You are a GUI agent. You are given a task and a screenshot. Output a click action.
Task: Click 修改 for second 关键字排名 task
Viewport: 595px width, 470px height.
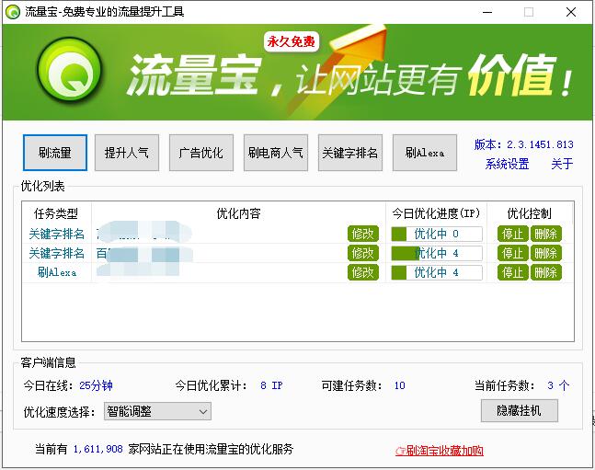pyautogui.click(x=363, y=253)
